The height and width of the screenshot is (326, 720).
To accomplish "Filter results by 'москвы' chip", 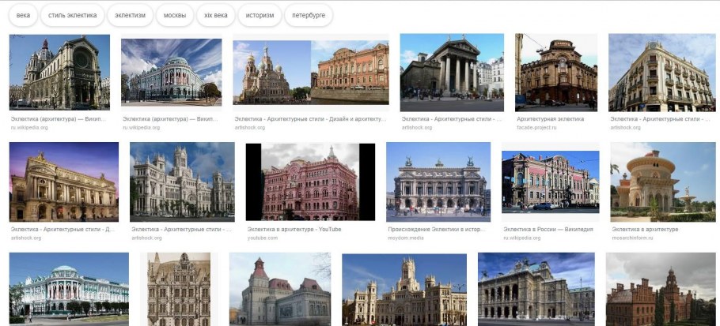I will [x=175, y=15].
